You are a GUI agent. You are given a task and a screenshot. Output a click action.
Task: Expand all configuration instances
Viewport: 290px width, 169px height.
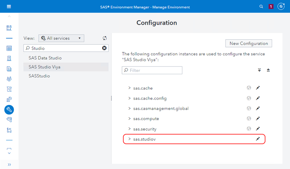click(259, 70)
